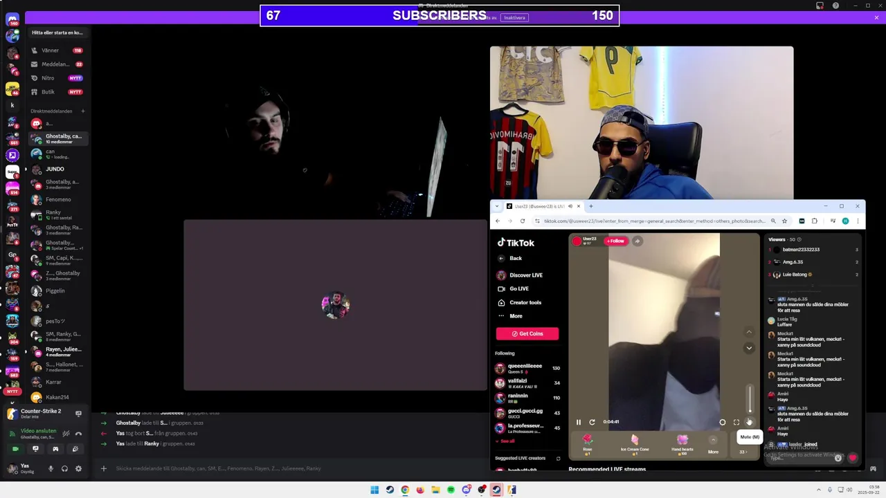Open Go LIVE in TikTok
886x498 pixels.
point(513,288)
